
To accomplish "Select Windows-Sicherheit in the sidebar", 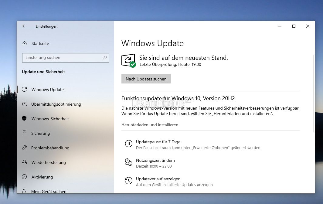I will click(50, 119).
